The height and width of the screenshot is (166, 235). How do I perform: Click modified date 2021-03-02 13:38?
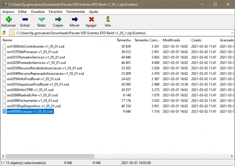click(175, 84)
